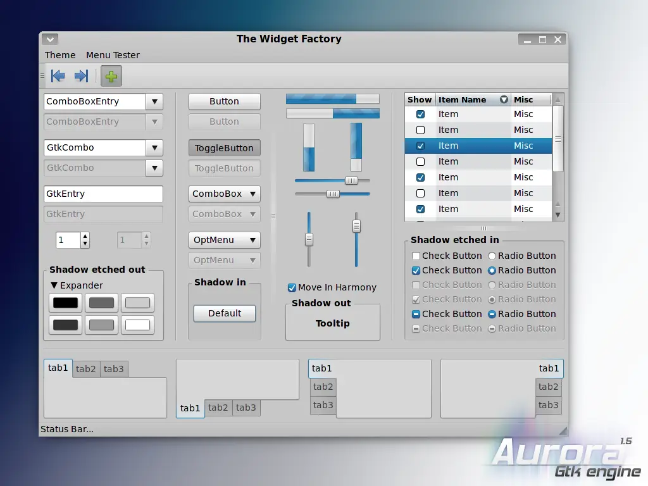The height and width of the screenshot is (486, 648).
Task: Click the go-to-last blue arrow toolbar icon
Action: tap(81, 76)
